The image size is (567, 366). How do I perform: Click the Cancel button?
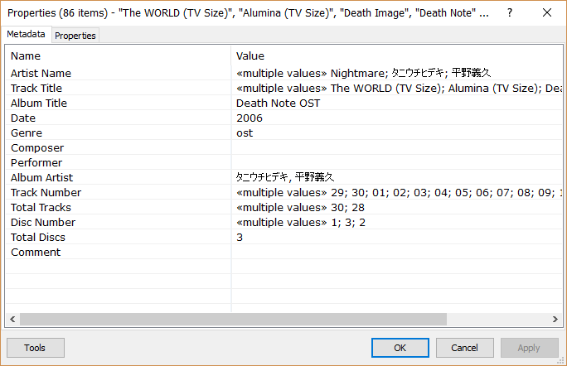[465, 348]
